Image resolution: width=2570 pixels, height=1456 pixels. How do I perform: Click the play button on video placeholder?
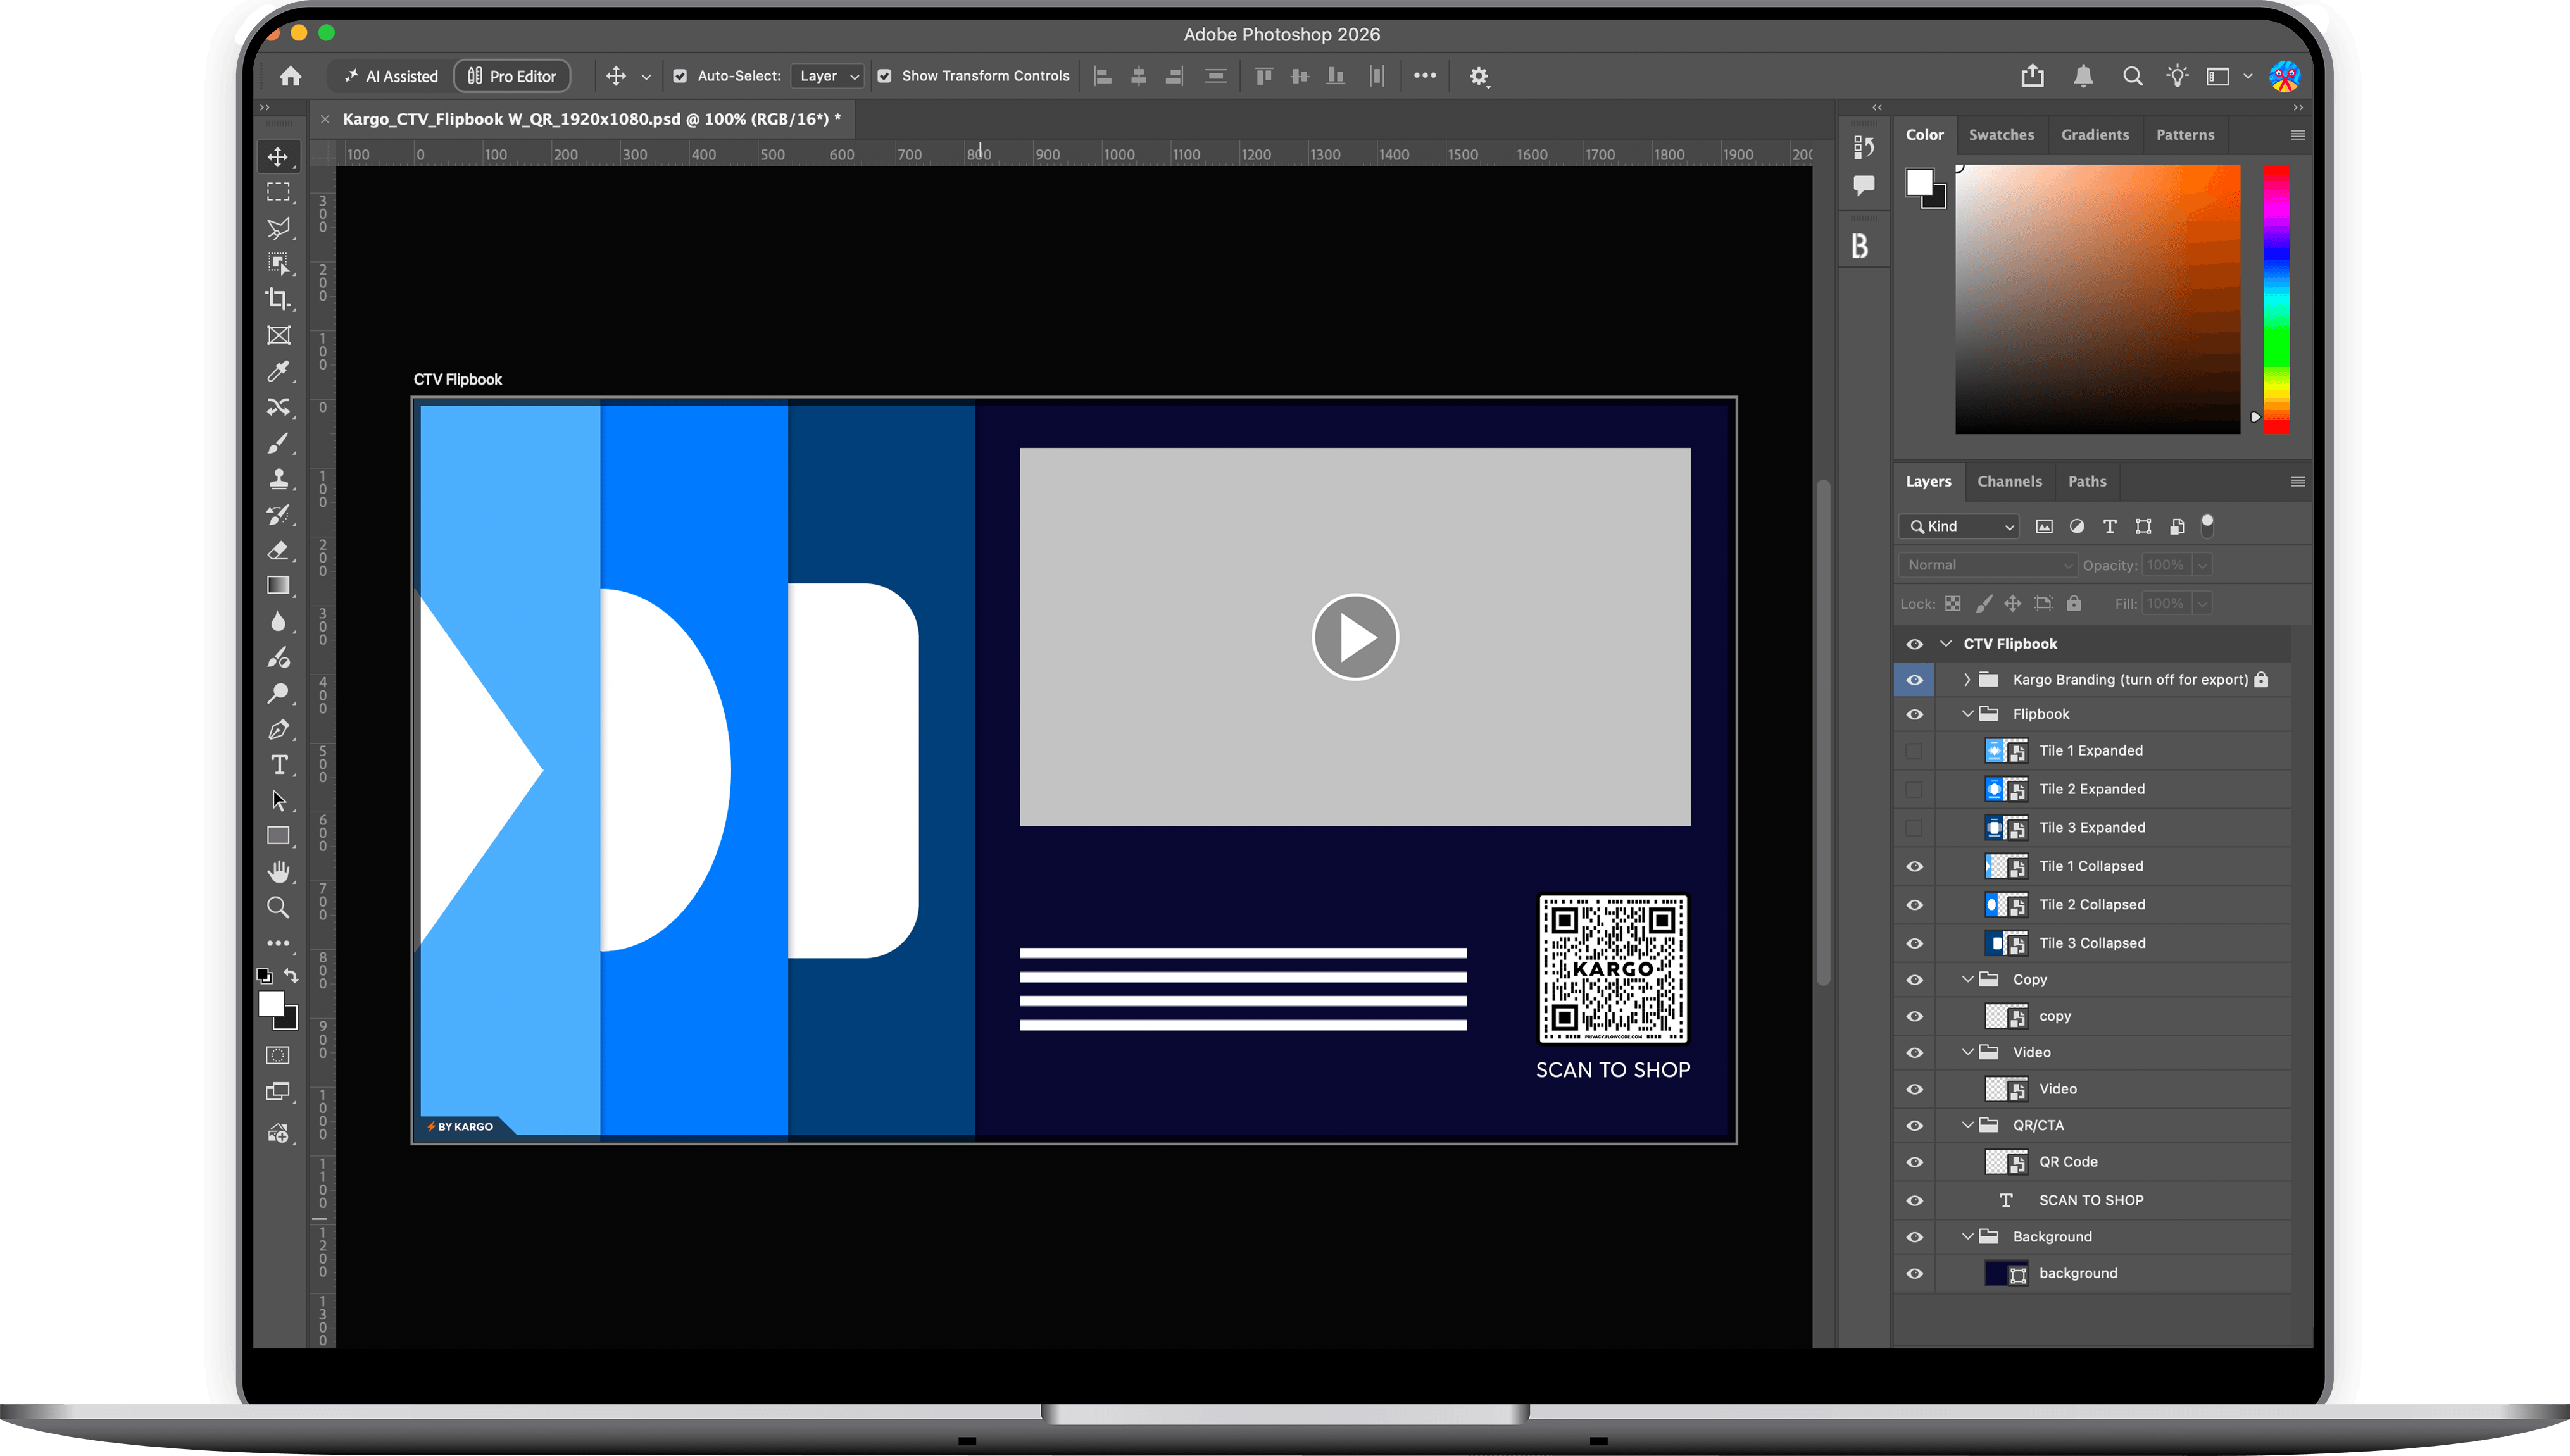pyautogui.click(x=1355, y=637)
